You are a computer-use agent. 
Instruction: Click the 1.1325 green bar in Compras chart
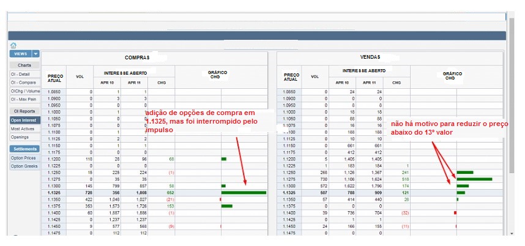point(244,193)
